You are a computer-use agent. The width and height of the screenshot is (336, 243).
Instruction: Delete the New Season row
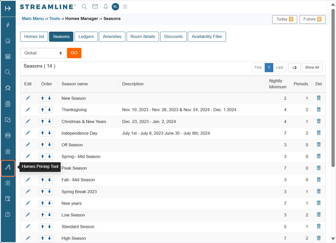(319, 98)
